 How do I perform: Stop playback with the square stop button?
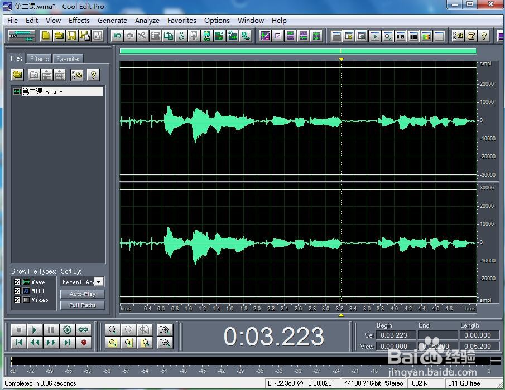pos(19,330)
